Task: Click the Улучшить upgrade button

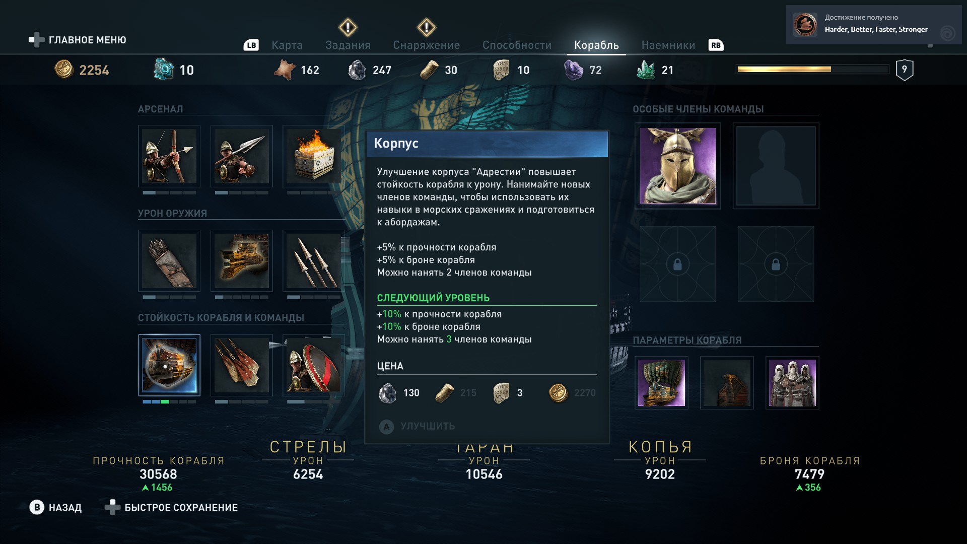Action: (417, 427)
